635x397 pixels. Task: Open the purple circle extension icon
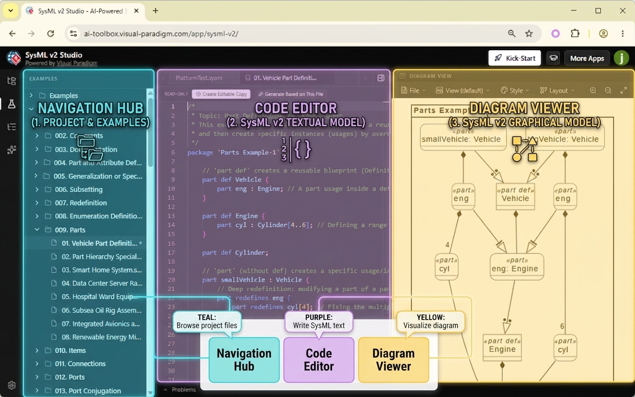click(555, 34)
